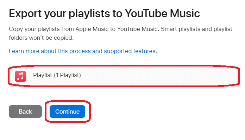245x140 pixels.
Task: Click the word Export in the page title
Action: point(25,14)
